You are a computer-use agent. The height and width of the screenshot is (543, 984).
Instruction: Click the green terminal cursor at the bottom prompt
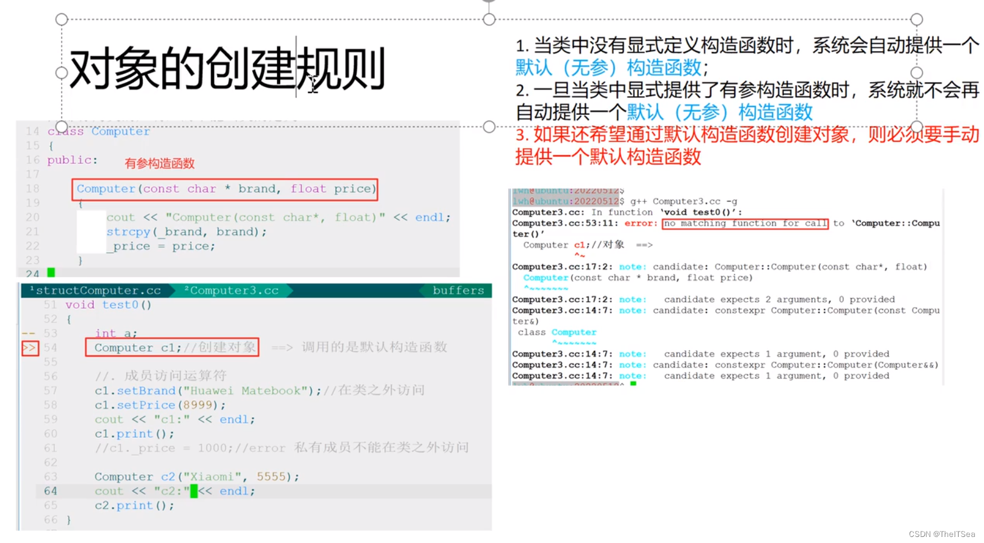pyautogui.click(x=633, y=383)
